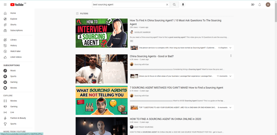
Task: Open the Create video icon
Action: point(253,5)
